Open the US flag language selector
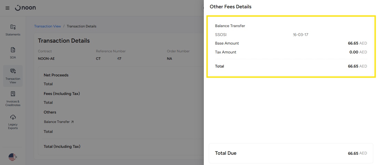The width and height of the screenshot is (378, 165). pos(12,157)
